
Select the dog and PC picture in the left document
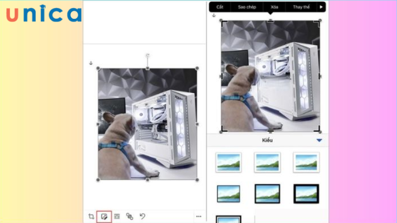tap(147, 124)
